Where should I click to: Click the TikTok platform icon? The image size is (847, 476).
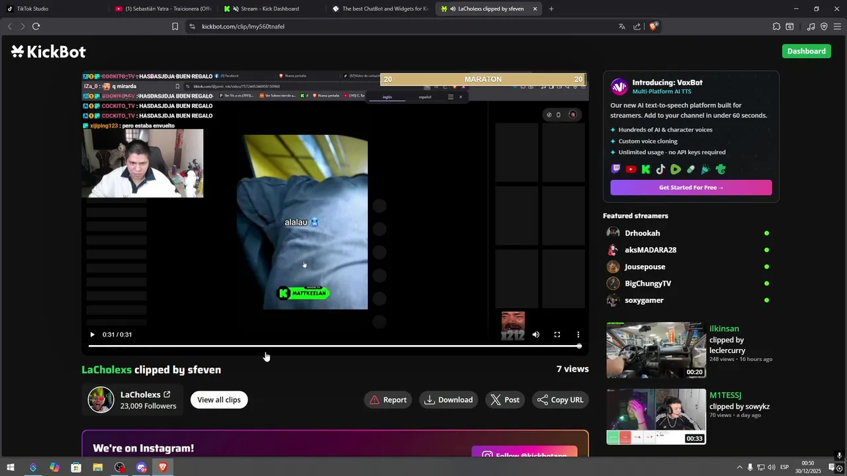[x=660, y=170]
